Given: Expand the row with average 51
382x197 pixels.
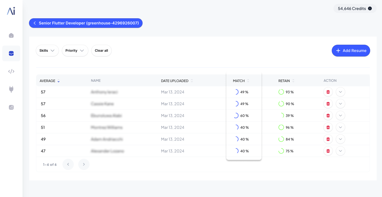Looking at the screenshot, I should click(340, 127).
